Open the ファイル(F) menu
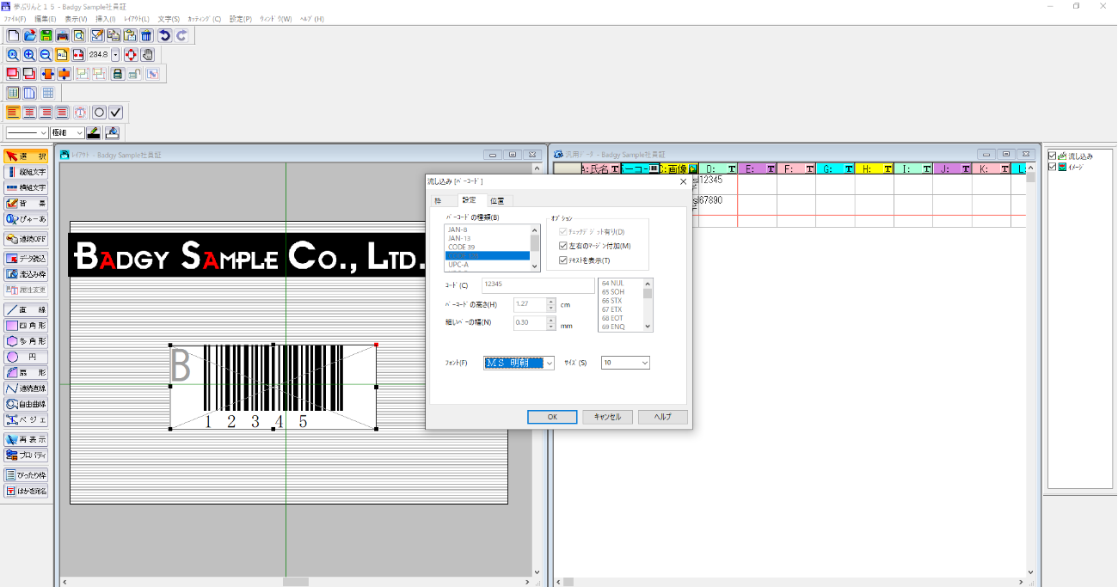This screenshot has width=1118, height=587. coord(15,18)
